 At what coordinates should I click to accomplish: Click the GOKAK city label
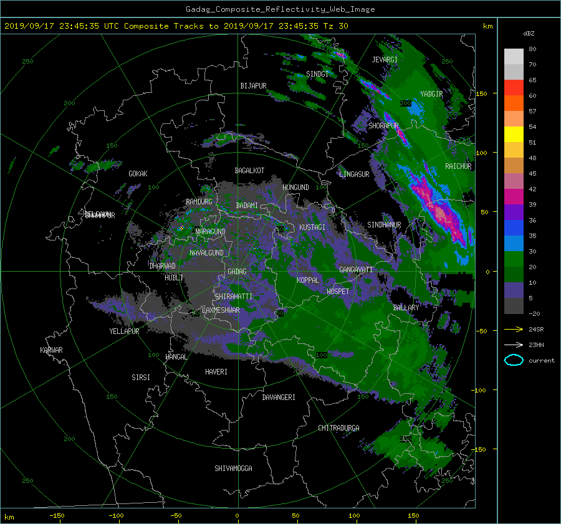pyautogui.click(x=138, y=174)
